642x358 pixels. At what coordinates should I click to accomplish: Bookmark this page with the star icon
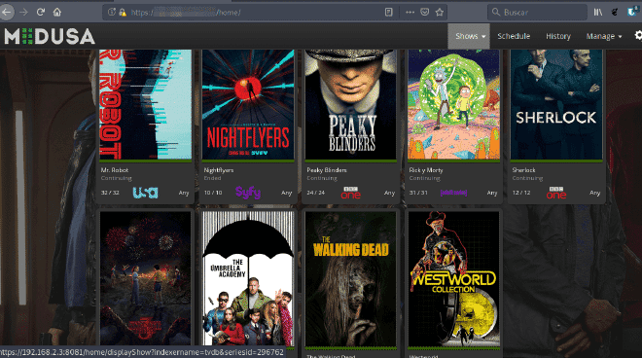440,13
